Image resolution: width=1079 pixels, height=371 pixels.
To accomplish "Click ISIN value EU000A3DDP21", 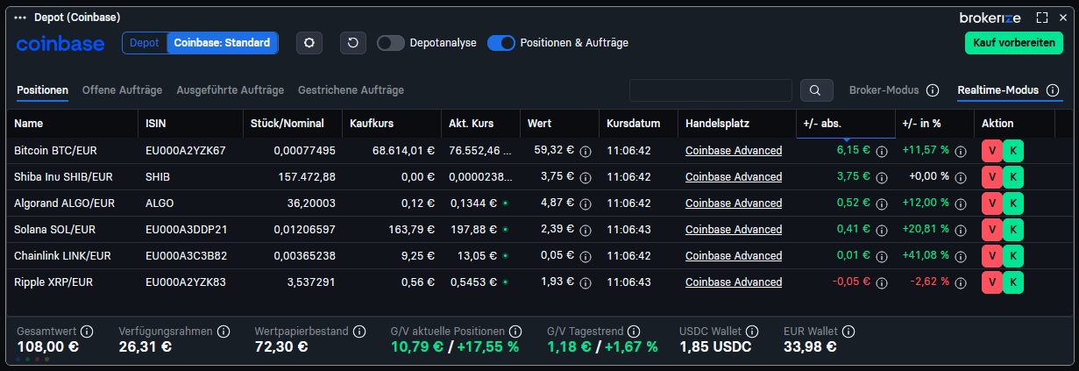I will tap(187, 230).
